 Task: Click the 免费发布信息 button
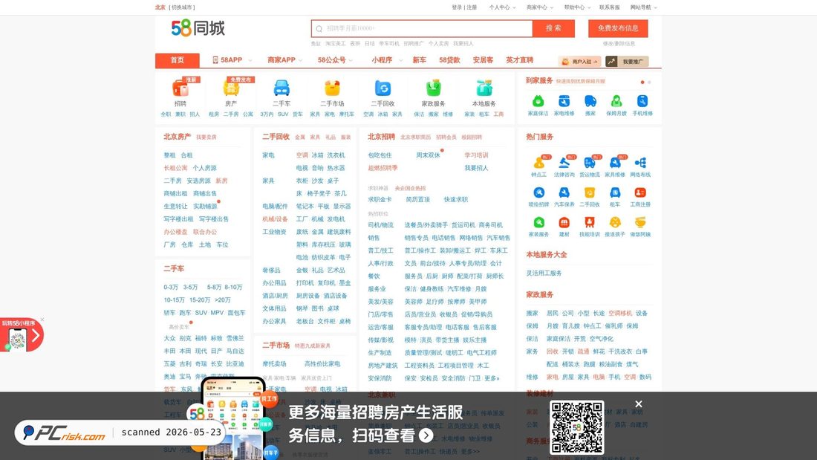[x=618, y=28]
